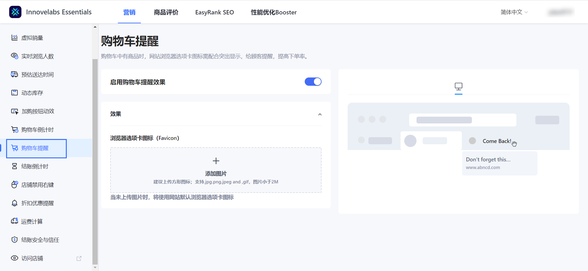588x271 pixels.
Task: Click the 虚拟销量 chart icon
Action: pos(14,38)
